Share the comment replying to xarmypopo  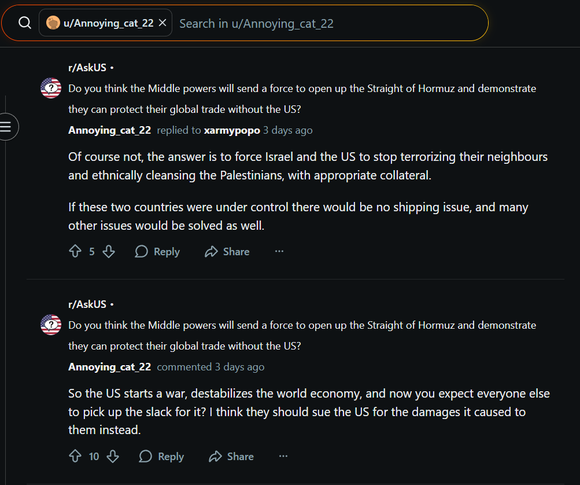click(227, 251)
